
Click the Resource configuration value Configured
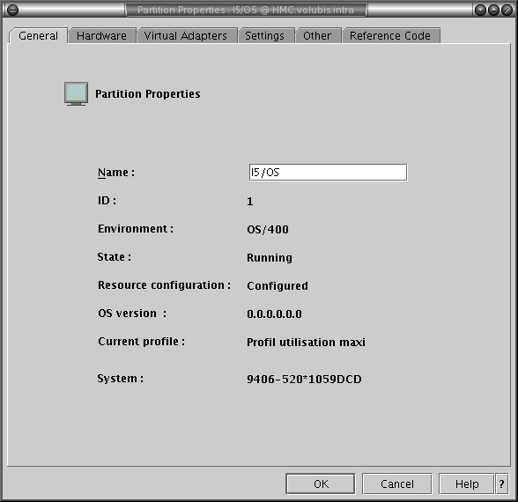[x=277, y=285]
